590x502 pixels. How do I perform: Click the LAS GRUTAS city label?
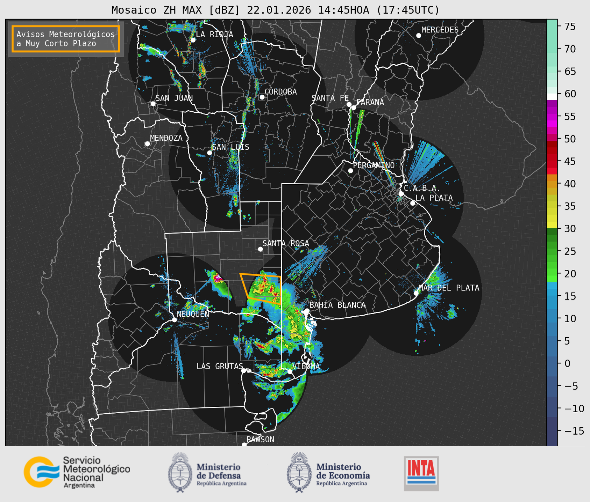pyautogui.click(x=220, y=366)
